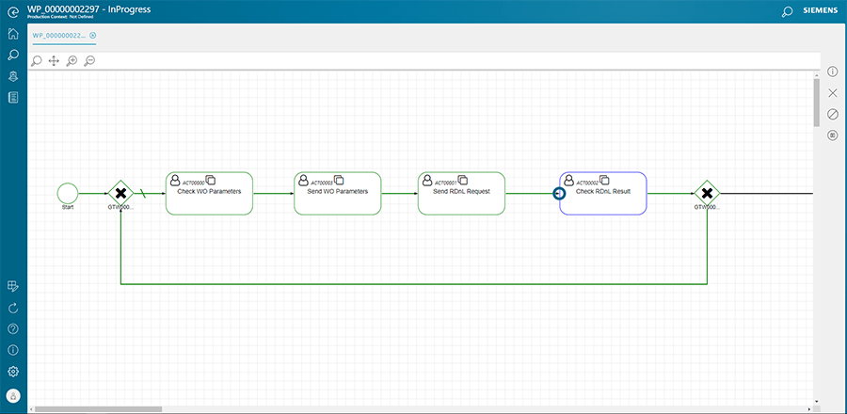Image resolution: width=847 pixels, height=414 pixels.
Task: Click copy icon in Check WO Parameters
Action: (210, 180)
